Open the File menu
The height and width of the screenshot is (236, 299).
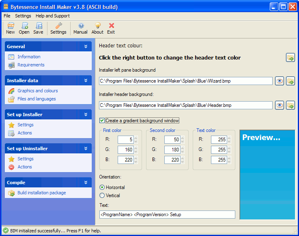click(7, 16)
